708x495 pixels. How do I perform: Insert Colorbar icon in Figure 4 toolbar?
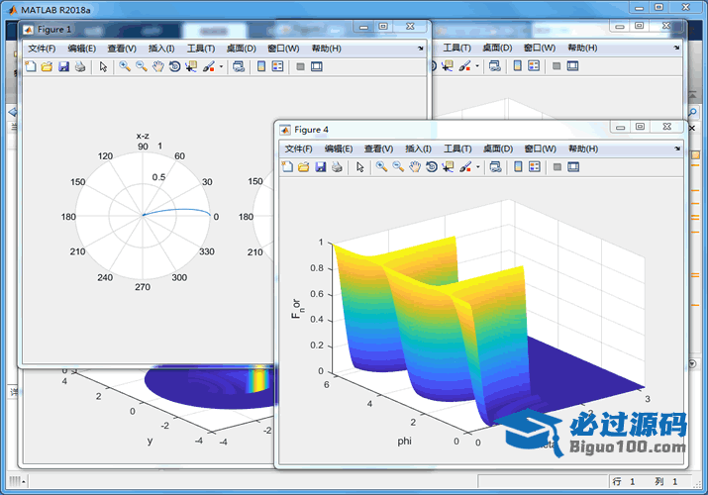coord(518,167)
